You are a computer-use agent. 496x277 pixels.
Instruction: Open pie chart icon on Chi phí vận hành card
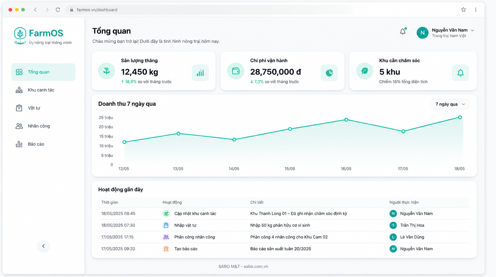(329, 73)
